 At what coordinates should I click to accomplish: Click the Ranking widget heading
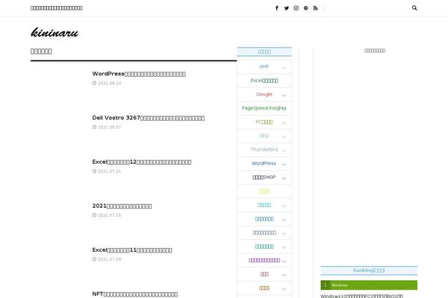coord(369,270)
